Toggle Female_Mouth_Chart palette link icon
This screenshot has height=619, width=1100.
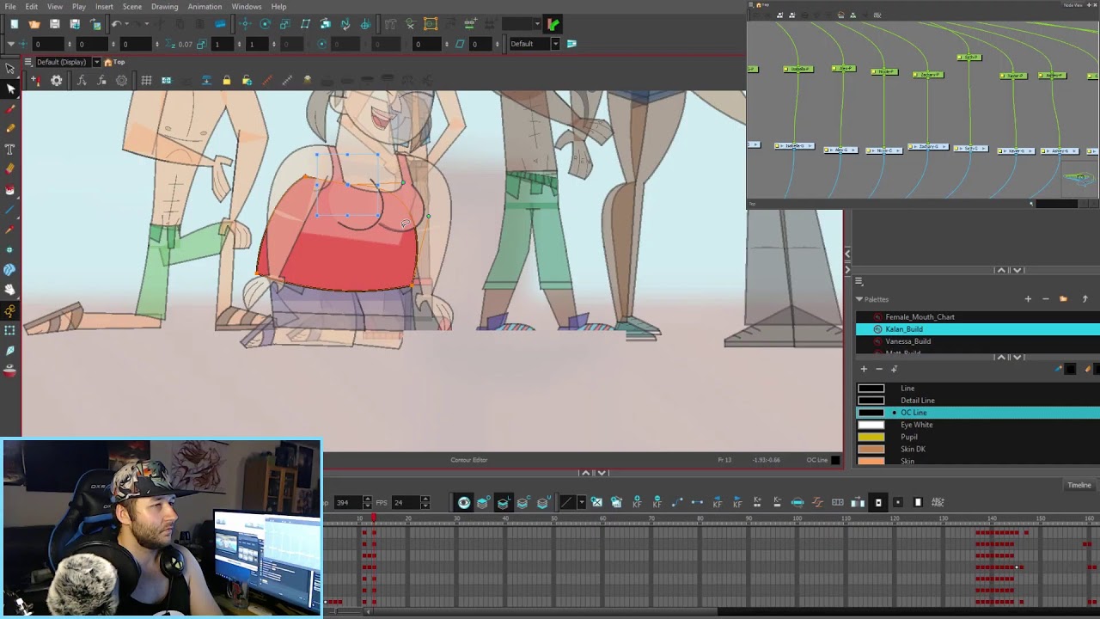coord(877,317)
